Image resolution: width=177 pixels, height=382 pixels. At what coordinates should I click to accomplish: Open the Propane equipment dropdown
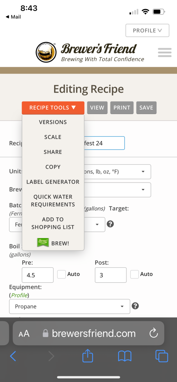pos(69,306)
